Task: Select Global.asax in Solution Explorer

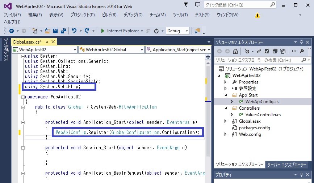Action: pyautogui.click(x=250, y=121)
